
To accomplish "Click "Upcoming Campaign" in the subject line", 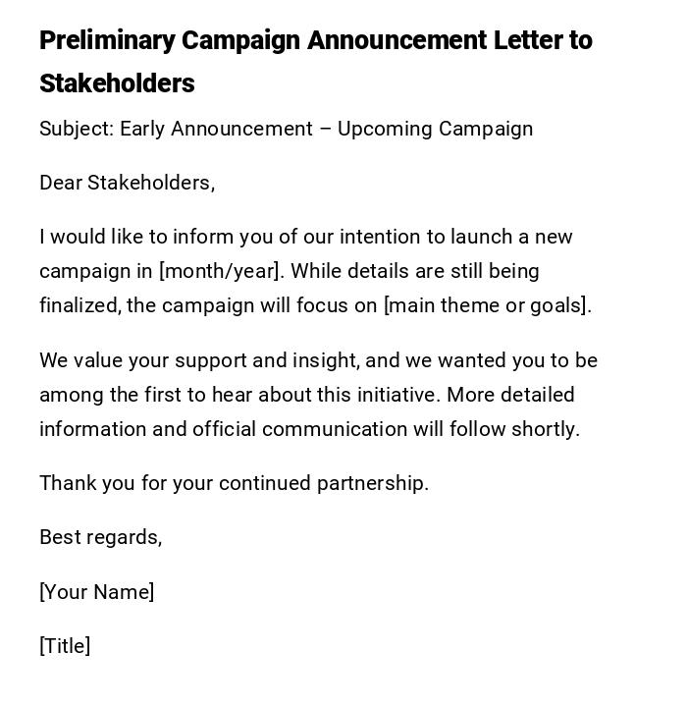I will 435,129.
